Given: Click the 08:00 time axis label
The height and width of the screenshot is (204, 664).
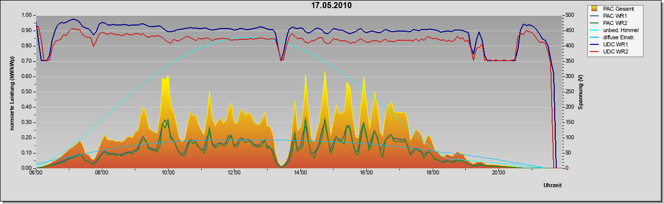Looking at the screenshot, I should click(102, 173).
